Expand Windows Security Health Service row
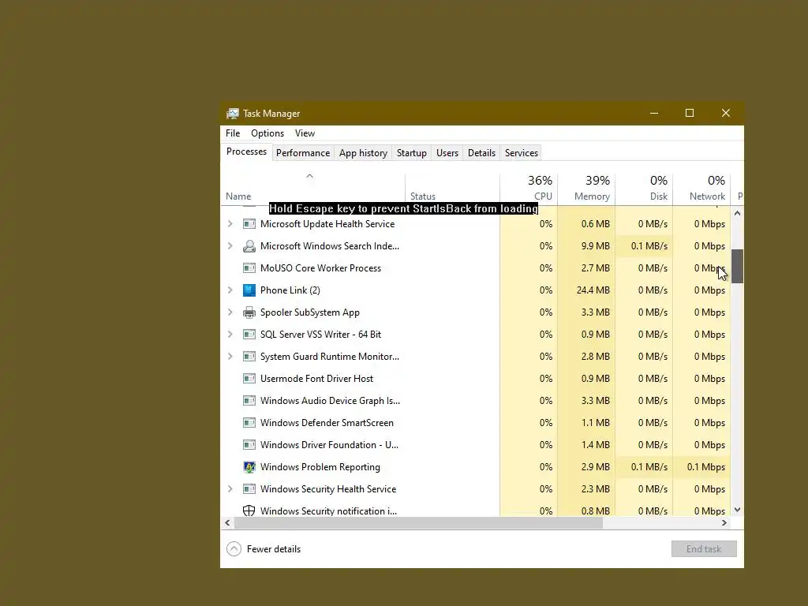The width and height of the screenshot is (808, 606). click(x=230, y=489)
